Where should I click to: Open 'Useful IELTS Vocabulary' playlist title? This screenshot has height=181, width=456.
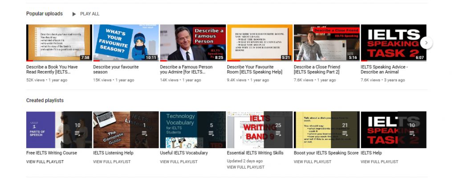click(184, 153)
